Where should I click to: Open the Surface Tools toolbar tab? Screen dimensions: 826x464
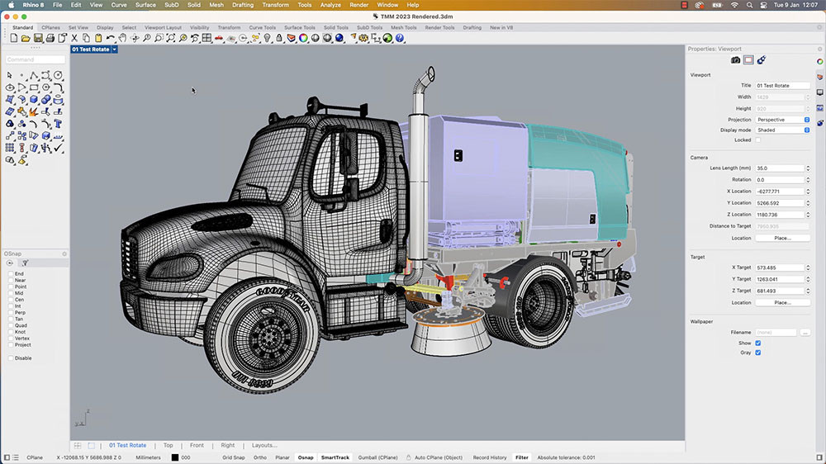299,27
